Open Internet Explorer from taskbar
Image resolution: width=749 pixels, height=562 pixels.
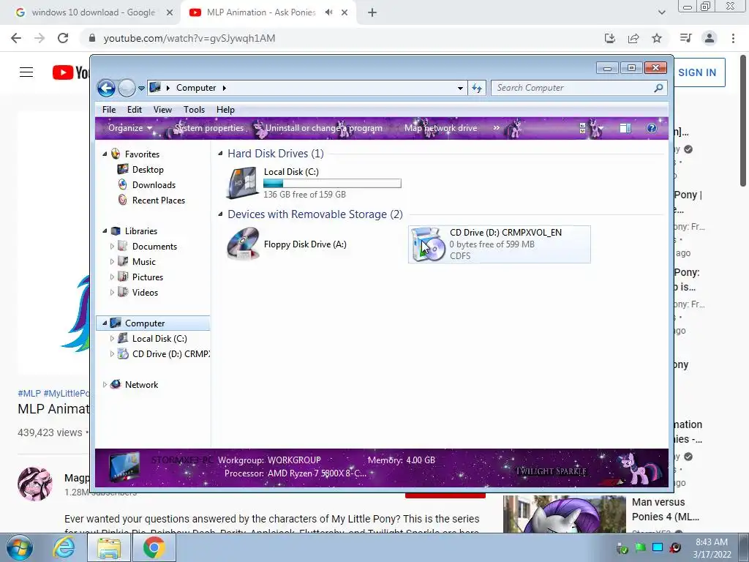tap(64, 547)
